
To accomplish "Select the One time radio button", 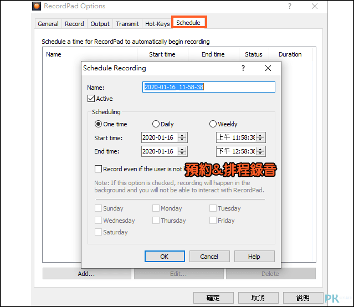I will (x=98, y=124).
